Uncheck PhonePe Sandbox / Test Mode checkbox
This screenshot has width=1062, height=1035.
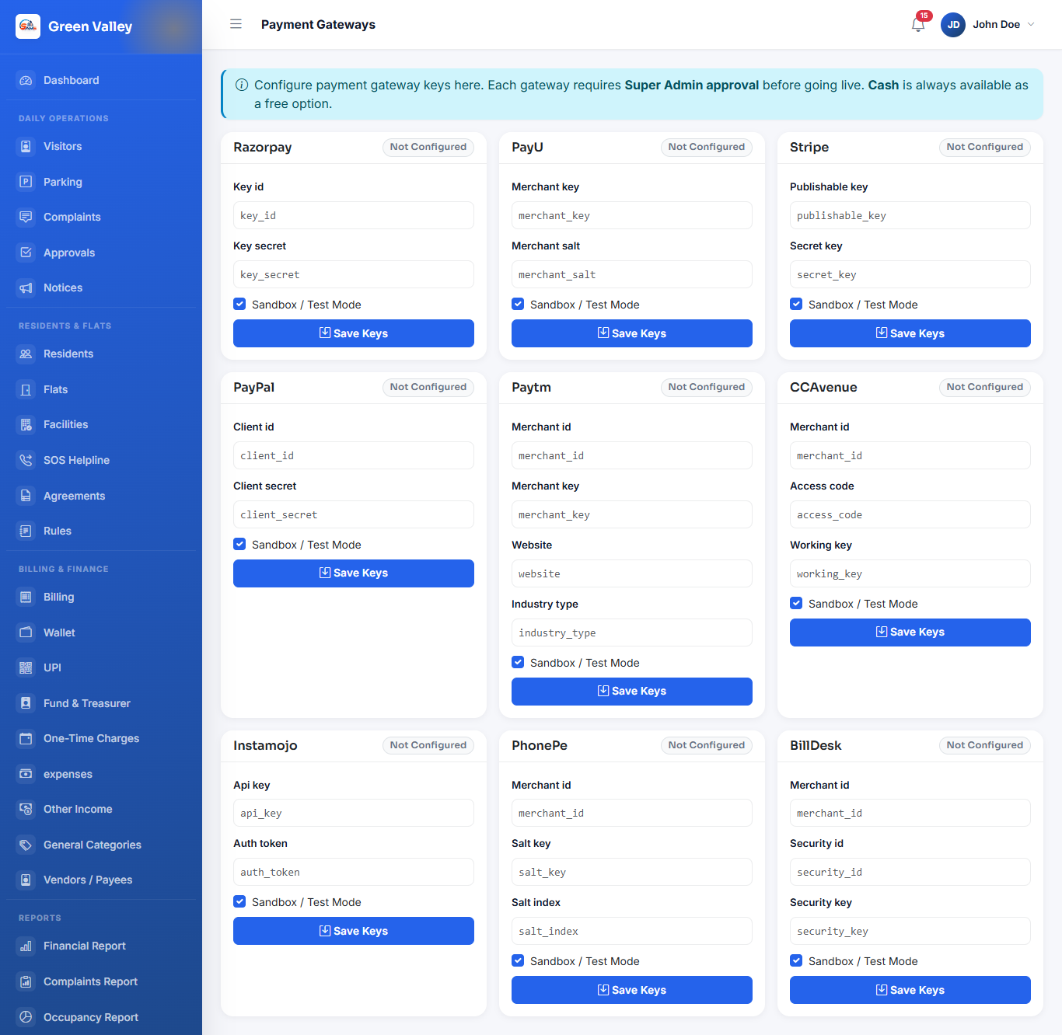(x=518, y=961)
